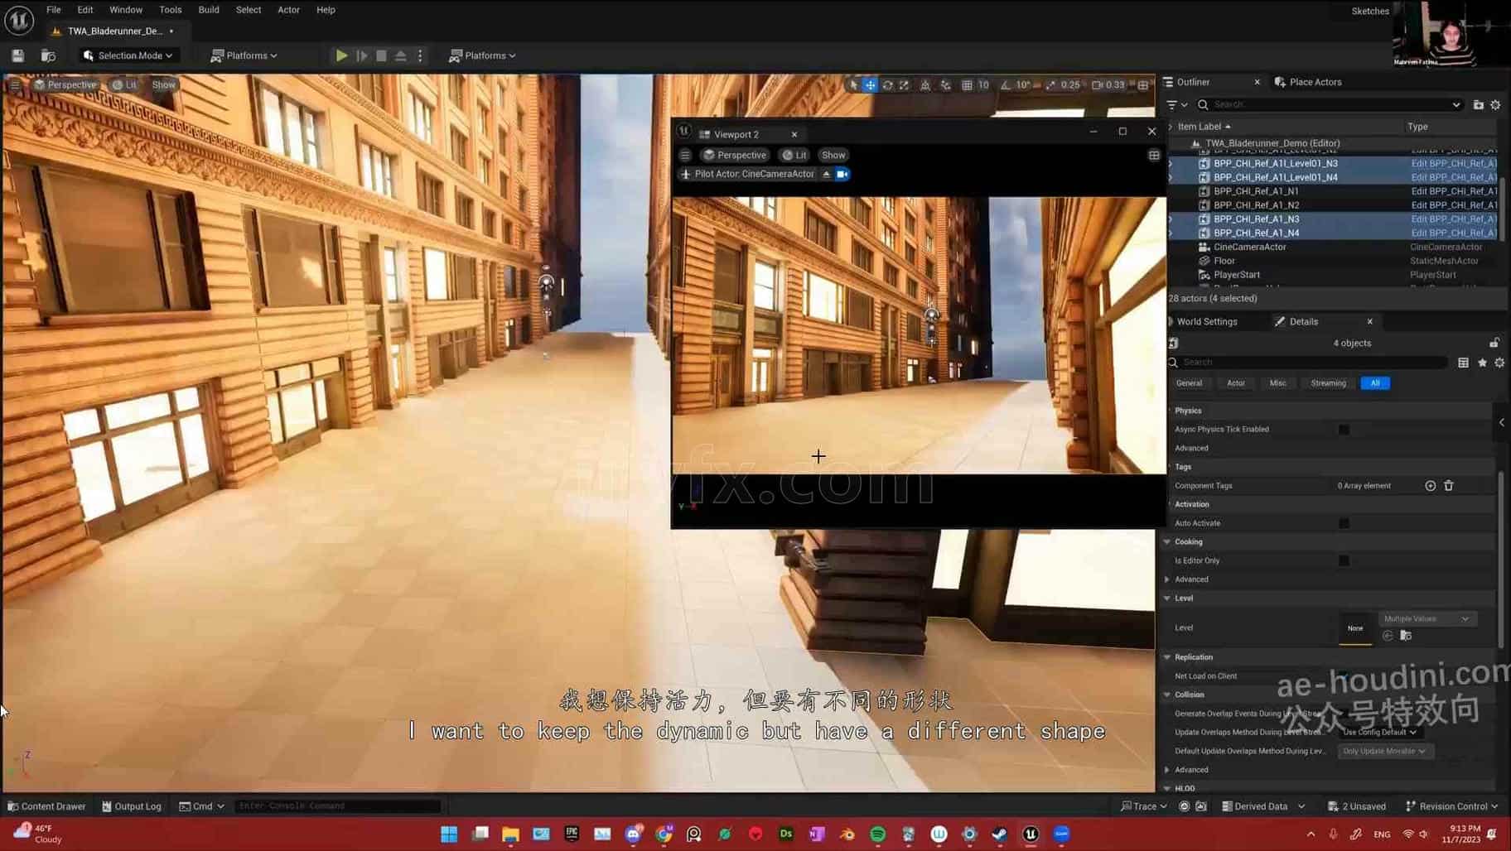Screen dimensions: 1511x851
Task: Expand BPP_CHI_Ref_A1_N3 tree row
Action: click(1171, 219)
